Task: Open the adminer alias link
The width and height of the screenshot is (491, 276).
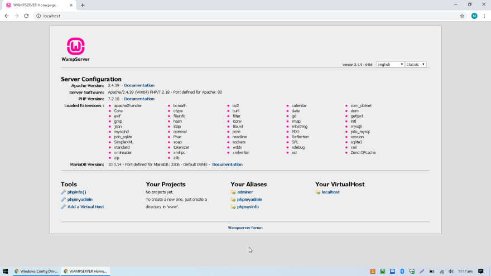Action: tap(245, 192)
